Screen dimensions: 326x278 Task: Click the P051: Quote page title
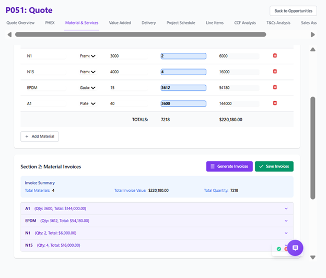[x=29, y=10]
